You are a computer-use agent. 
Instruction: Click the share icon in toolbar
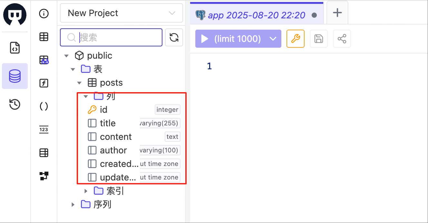point(342,39)
